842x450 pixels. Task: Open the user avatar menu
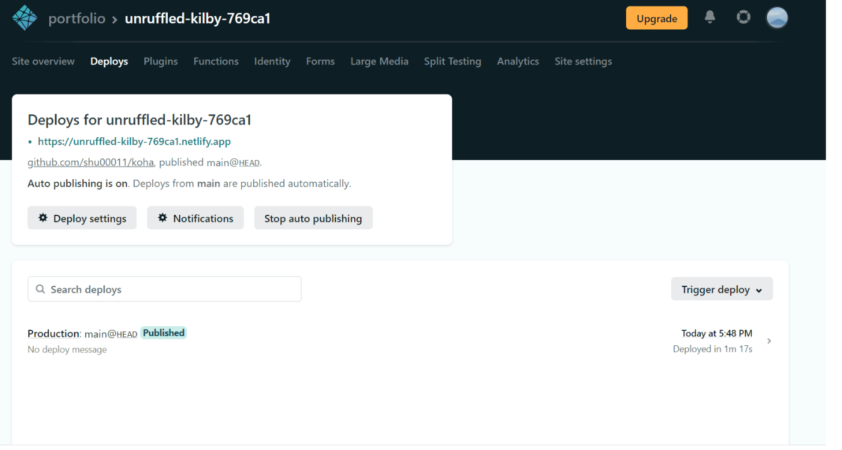click(x=777, y=18)
